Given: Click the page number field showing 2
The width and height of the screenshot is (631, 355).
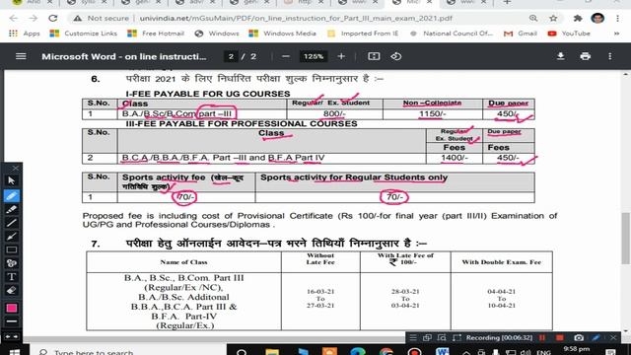Looking at the screenshot, I should pos(231,56).
